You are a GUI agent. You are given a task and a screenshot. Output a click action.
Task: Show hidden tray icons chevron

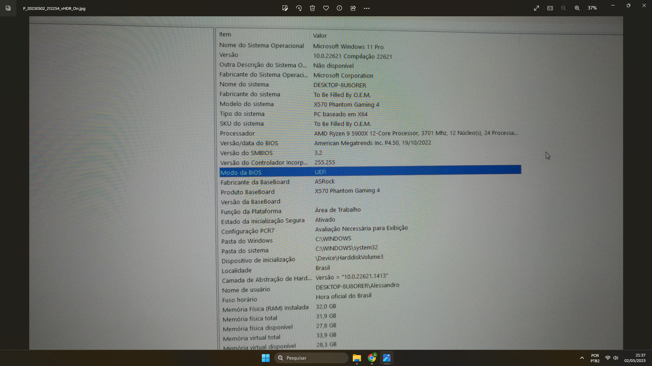[582, 358]
